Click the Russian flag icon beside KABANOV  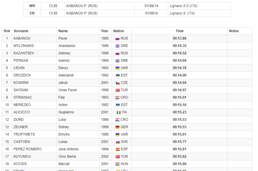[117, 39]
